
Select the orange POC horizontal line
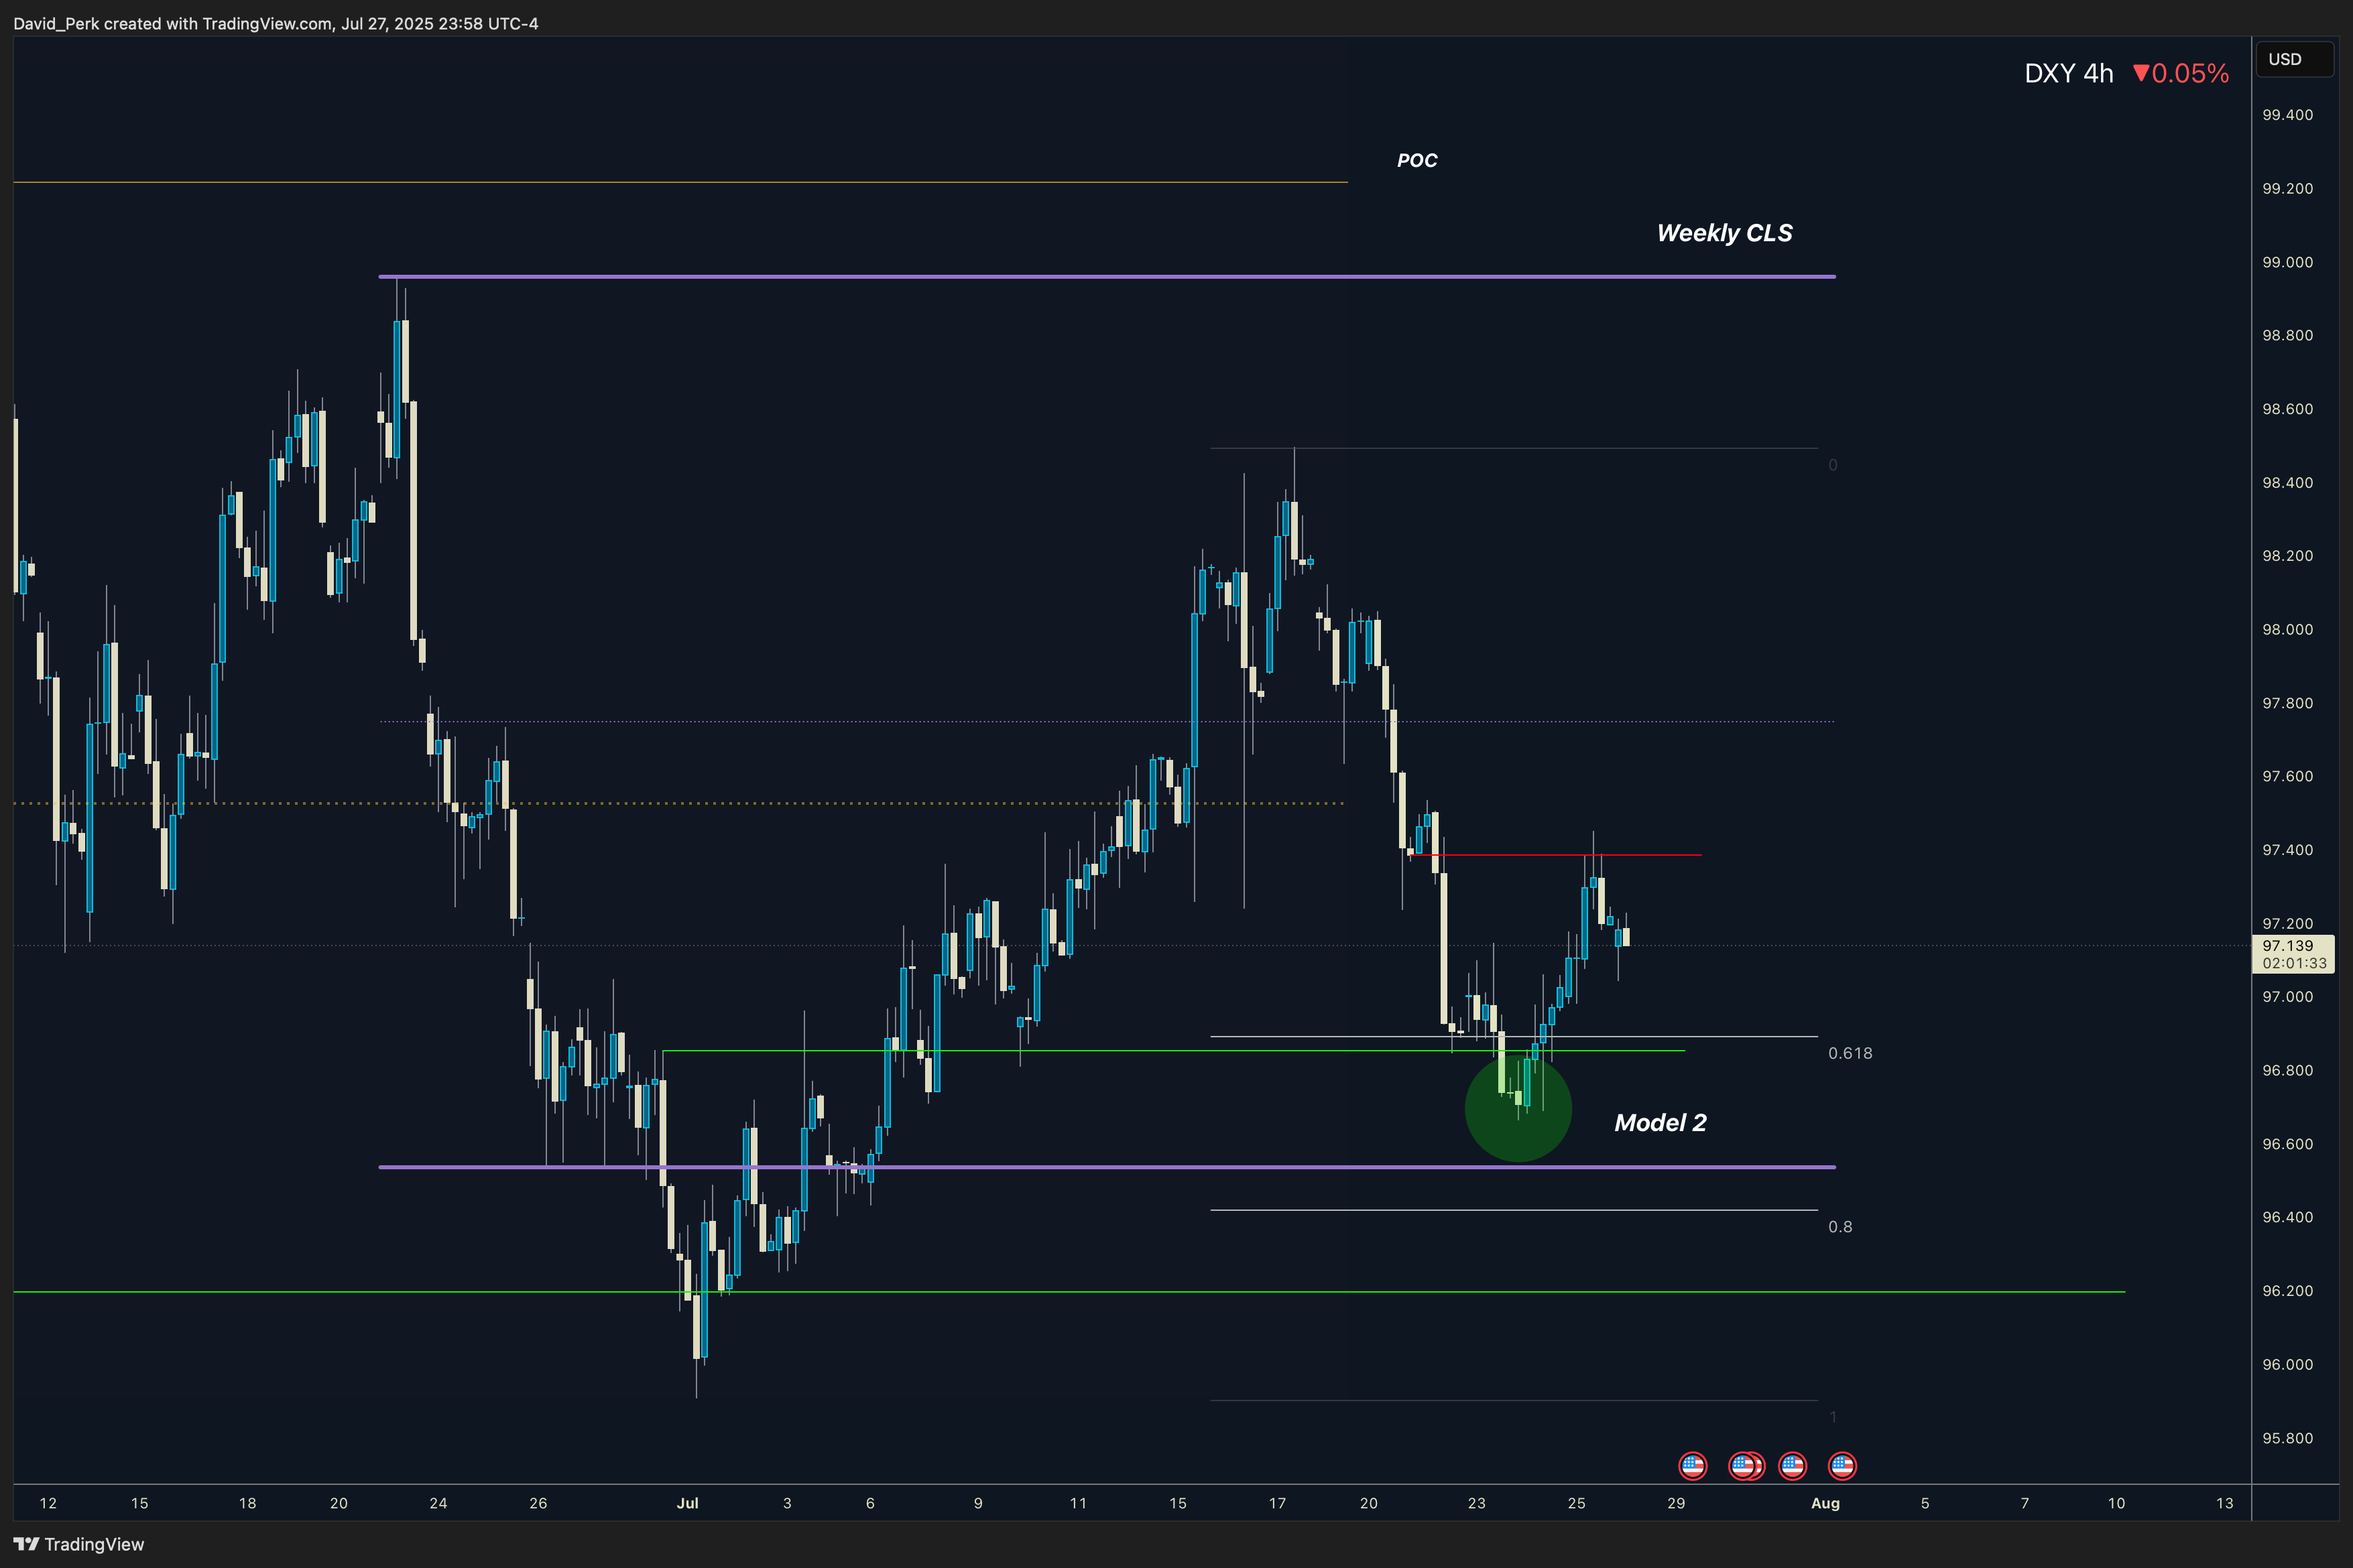[680, 182]
